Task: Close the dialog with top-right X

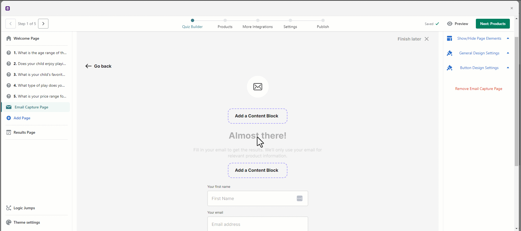Action: (x=512, y=8)
